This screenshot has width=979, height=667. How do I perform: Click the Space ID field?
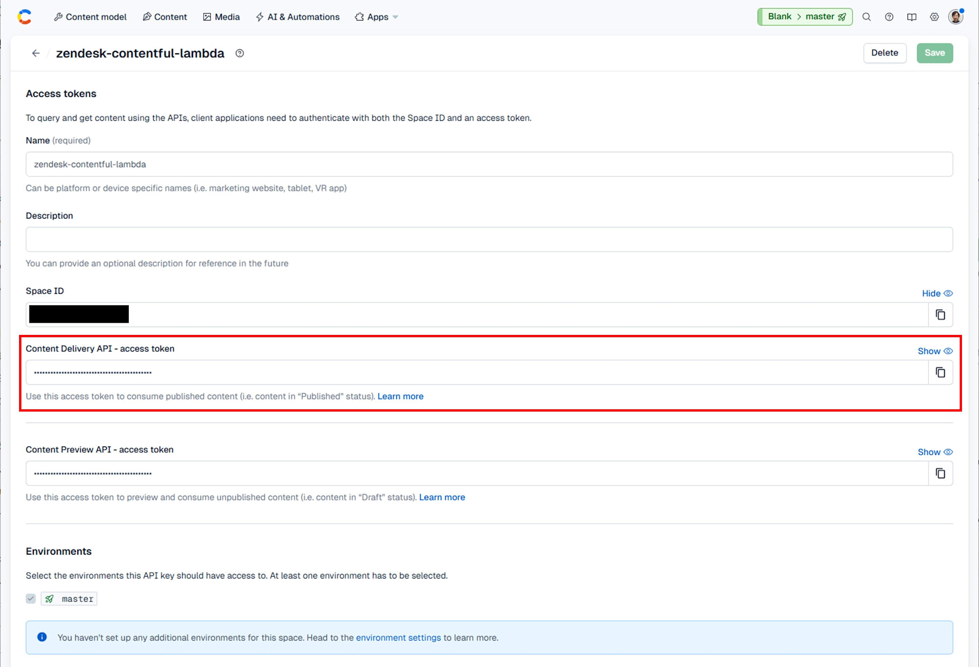point(477,314)
